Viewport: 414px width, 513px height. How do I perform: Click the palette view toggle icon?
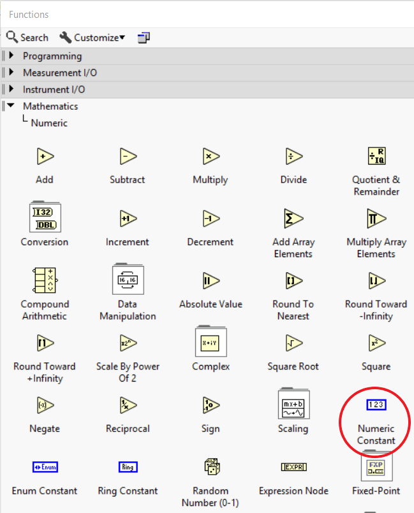coord(144,38)
